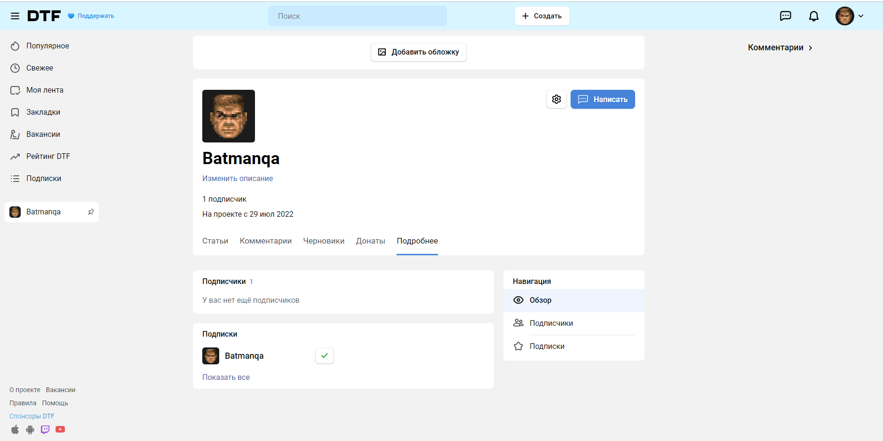Open Закладки in the sidebar
Viewport: 883px width, 441px height.
pos(43,112)
